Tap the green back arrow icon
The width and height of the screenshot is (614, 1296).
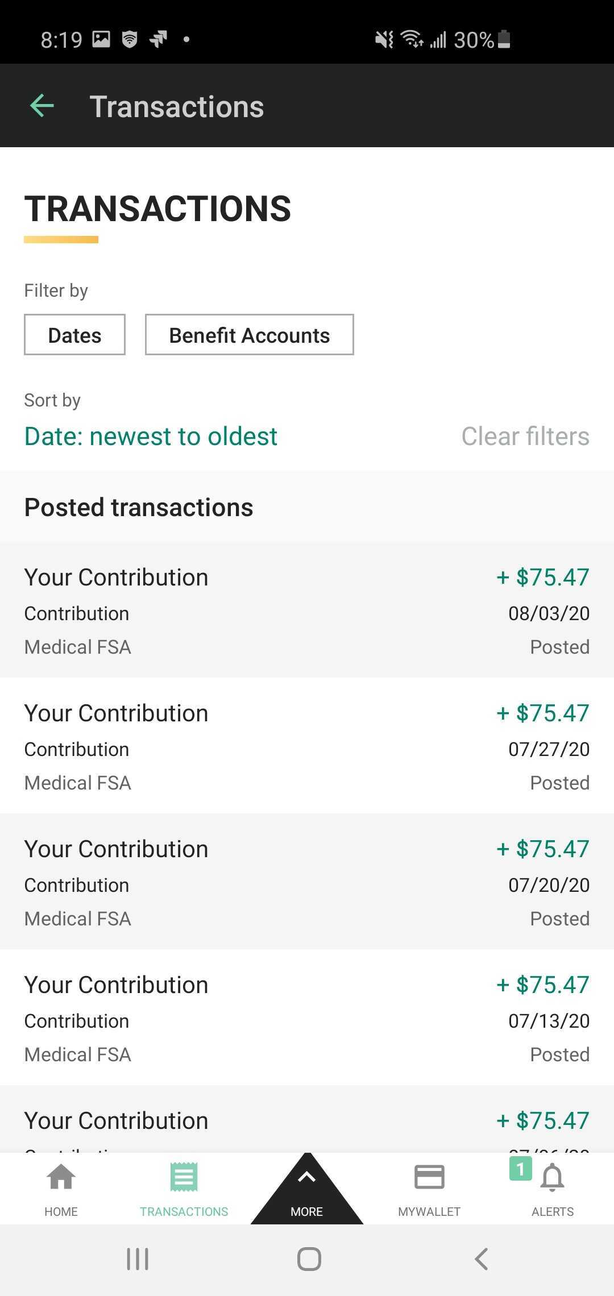pyautogui.click(x=42, y=106)
